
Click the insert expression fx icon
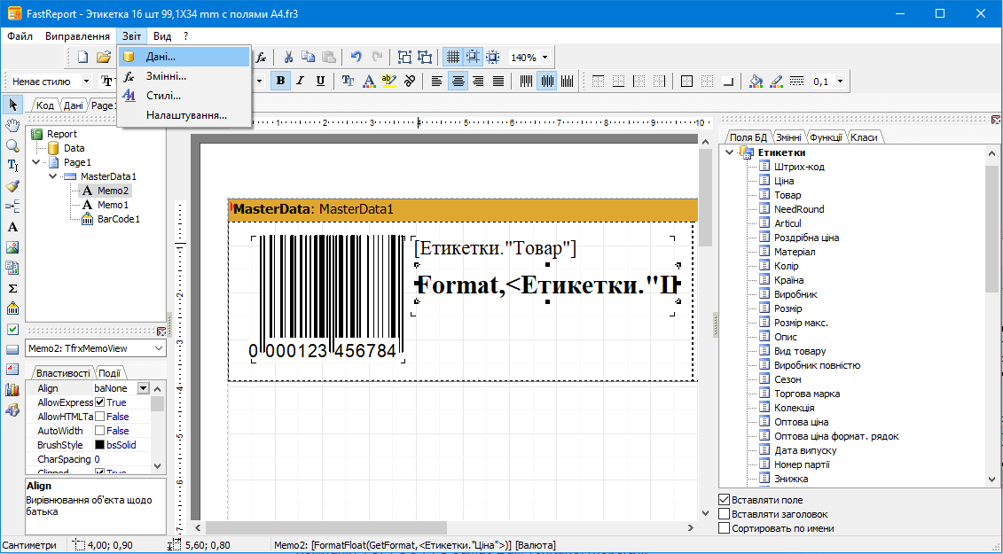pyautogui.click(x=262, y=56)
